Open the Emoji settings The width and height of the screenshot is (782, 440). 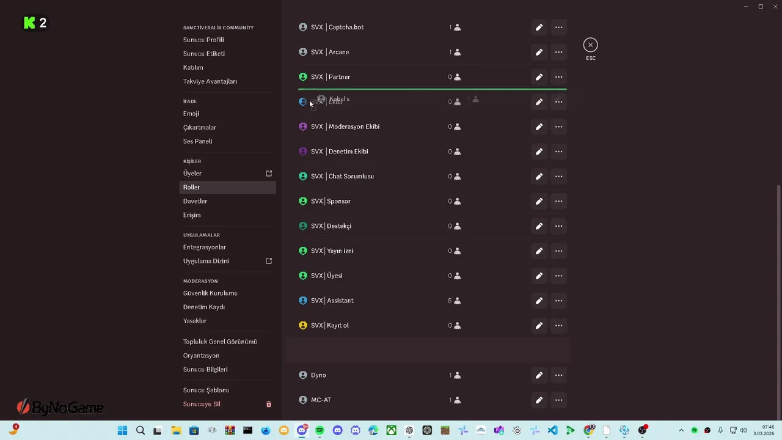[191, 114]
